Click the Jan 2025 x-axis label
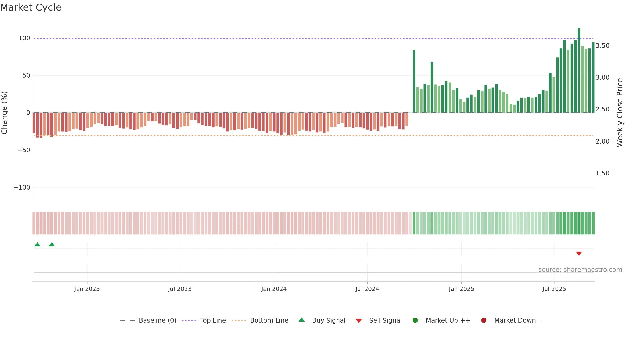631x355 pixels. [x=461, y=289]
